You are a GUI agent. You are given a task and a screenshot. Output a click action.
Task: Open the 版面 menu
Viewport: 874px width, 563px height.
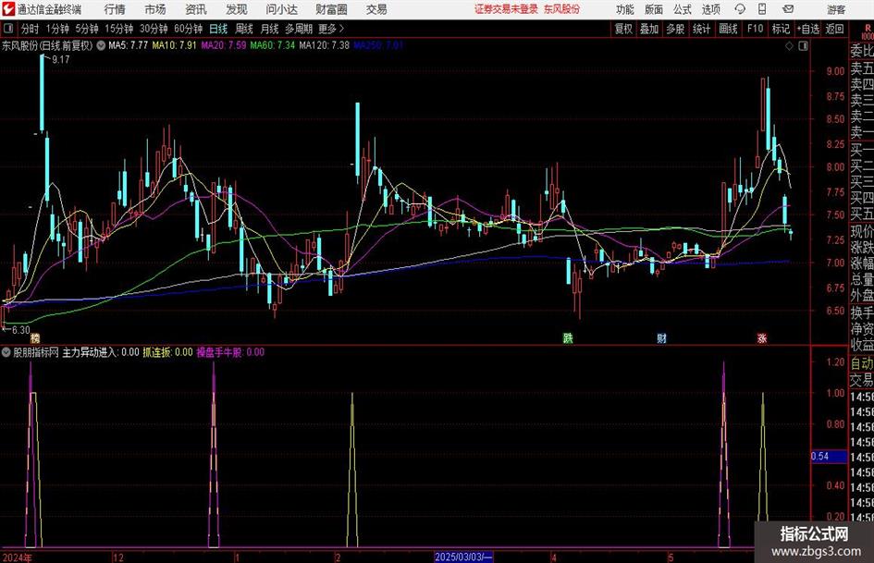pos(654,9)
